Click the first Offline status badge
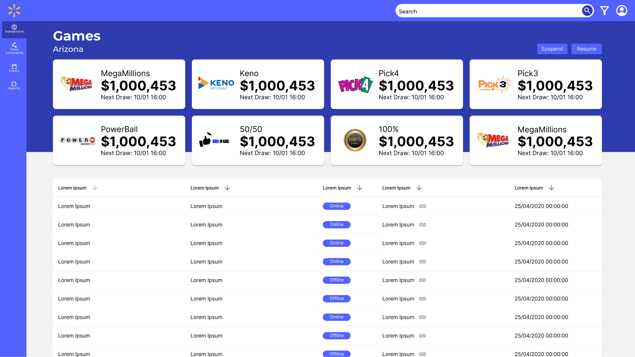 (x=337, y=280)
